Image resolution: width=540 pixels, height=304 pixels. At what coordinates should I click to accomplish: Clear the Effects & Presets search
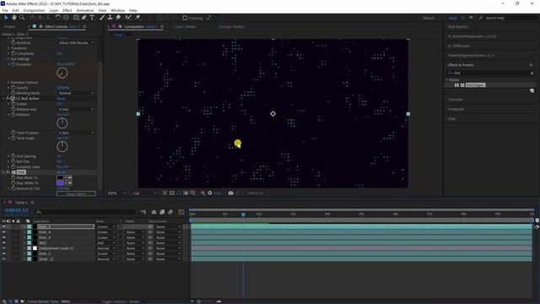tap(532, 73)
